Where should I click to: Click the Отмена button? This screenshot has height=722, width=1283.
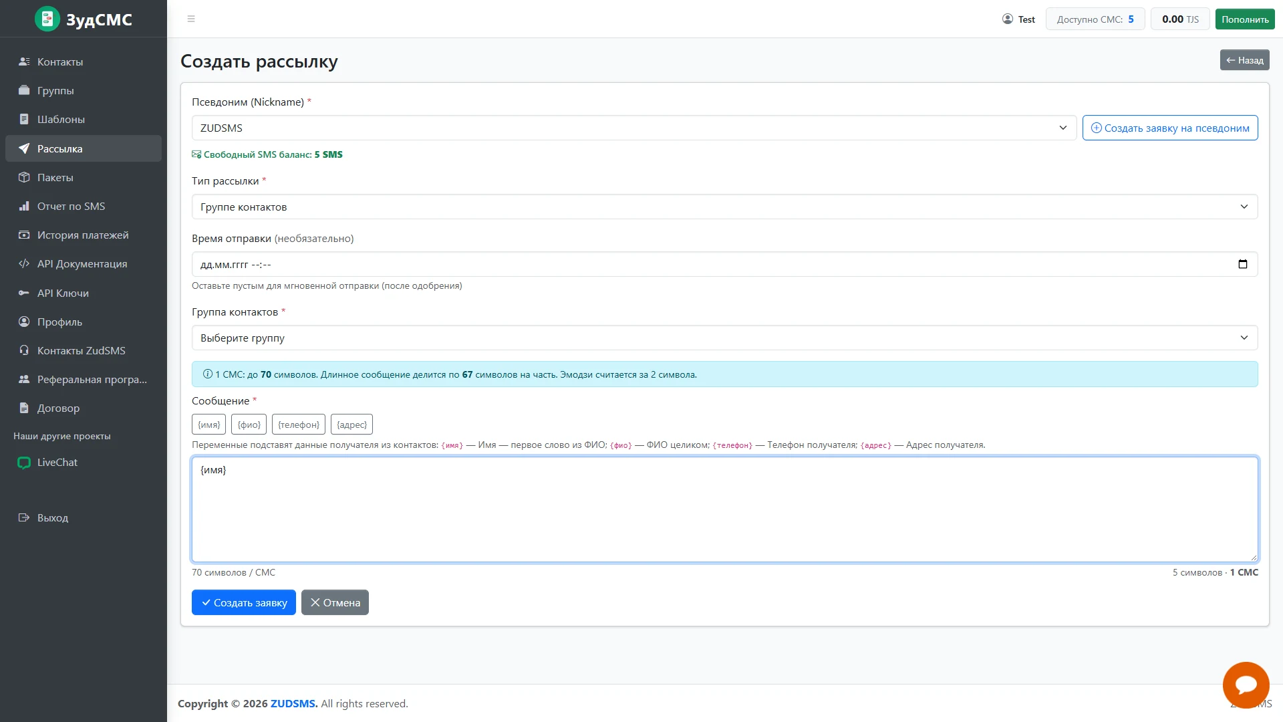coord(335,602)
